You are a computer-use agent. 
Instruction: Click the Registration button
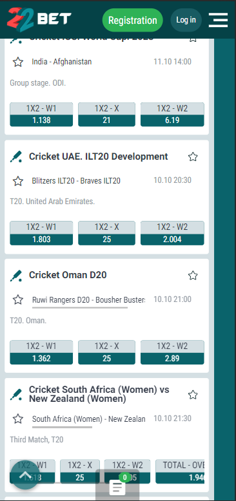click(132, 20)
